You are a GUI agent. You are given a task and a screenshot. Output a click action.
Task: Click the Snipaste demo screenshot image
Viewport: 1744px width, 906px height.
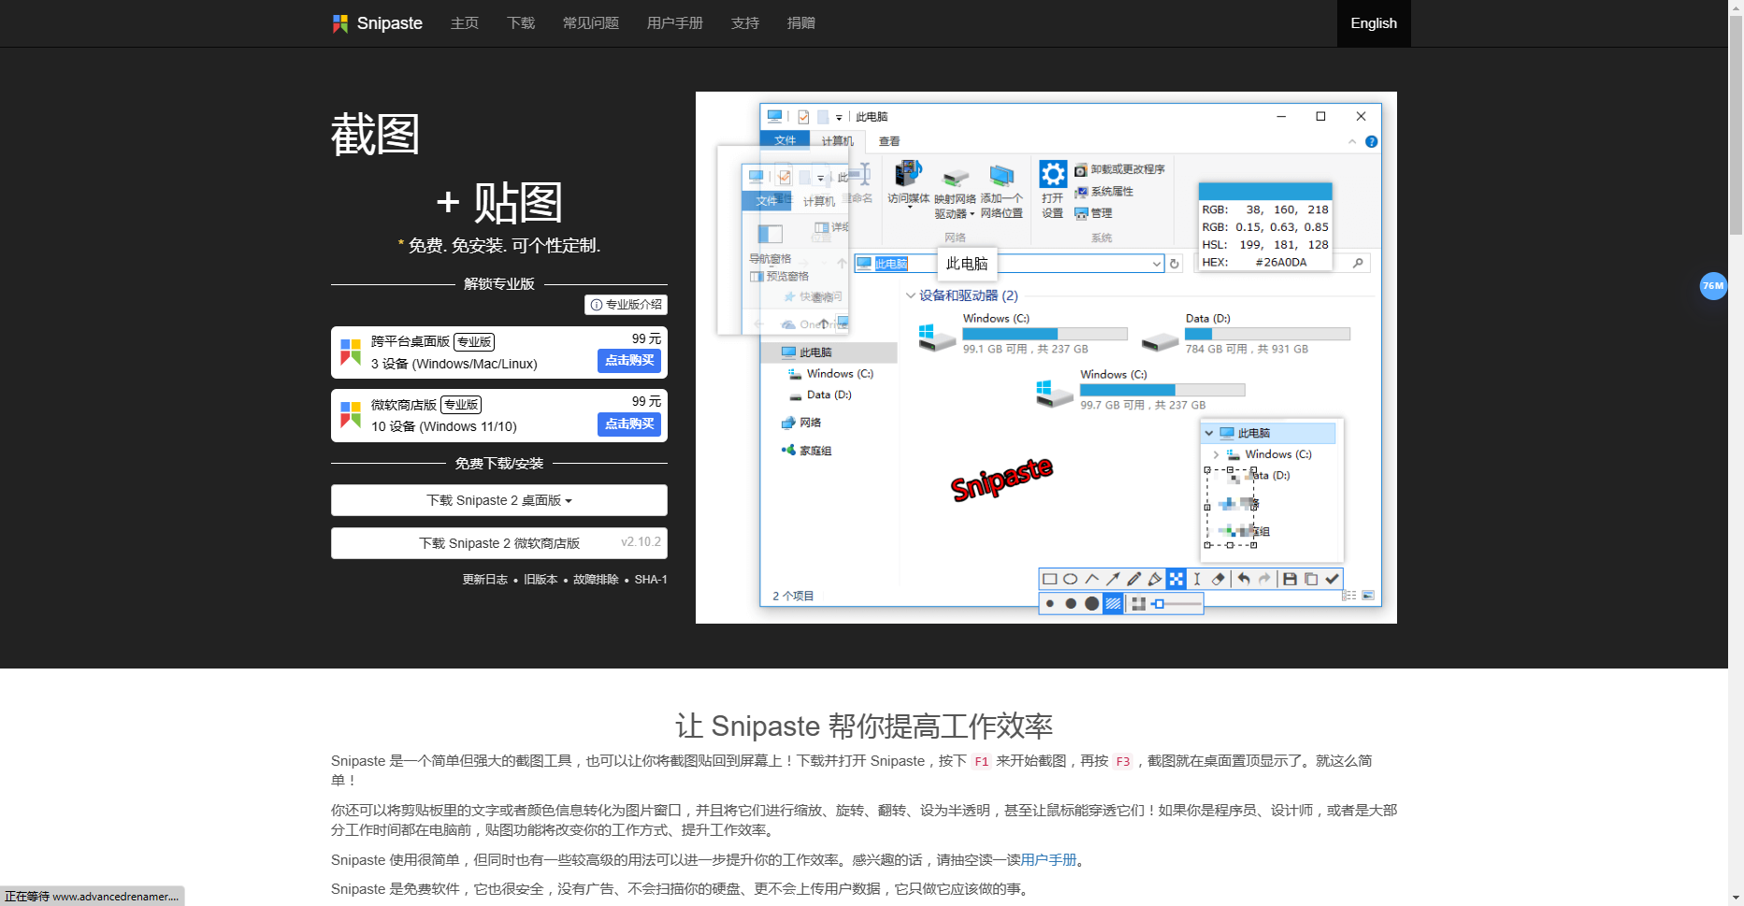coord(1046,357)
